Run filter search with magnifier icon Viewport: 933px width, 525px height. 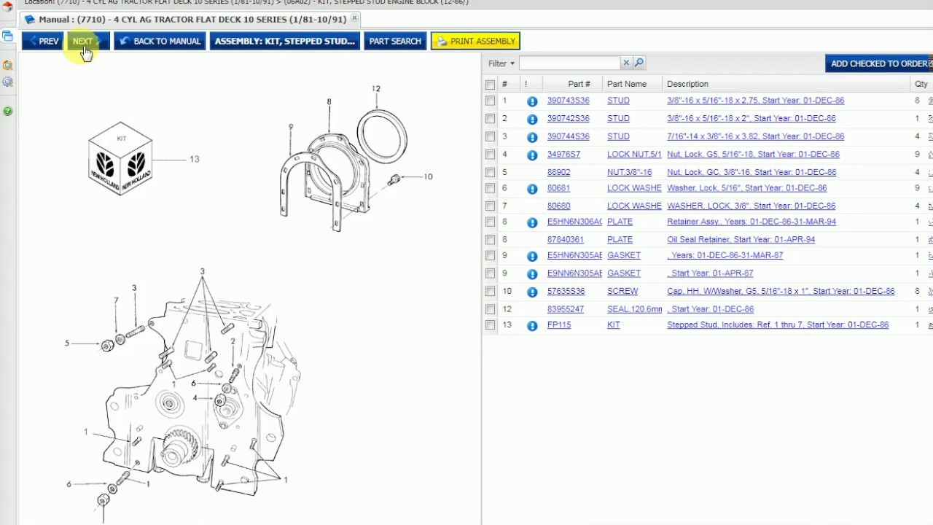point(639,63)
